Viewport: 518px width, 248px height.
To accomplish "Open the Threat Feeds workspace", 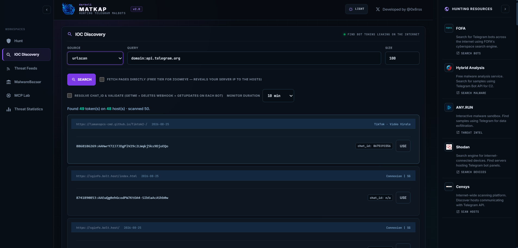I will [x=26, y=68].
